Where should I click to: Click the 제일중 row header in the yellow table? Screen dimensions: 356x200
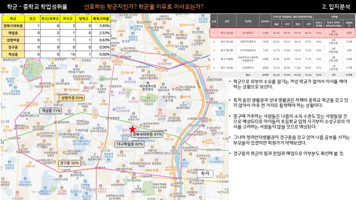[13, 33]
